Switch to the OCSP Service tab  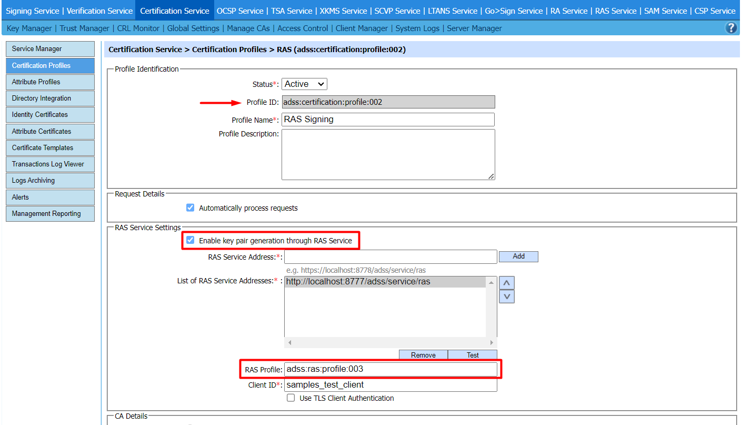[240, 11]
